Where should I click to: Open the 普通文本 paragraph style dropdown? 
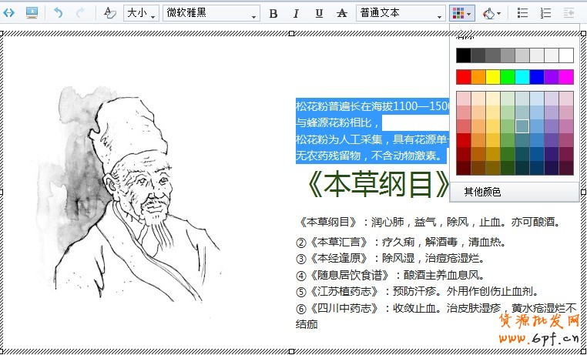[x=400, y=13]
